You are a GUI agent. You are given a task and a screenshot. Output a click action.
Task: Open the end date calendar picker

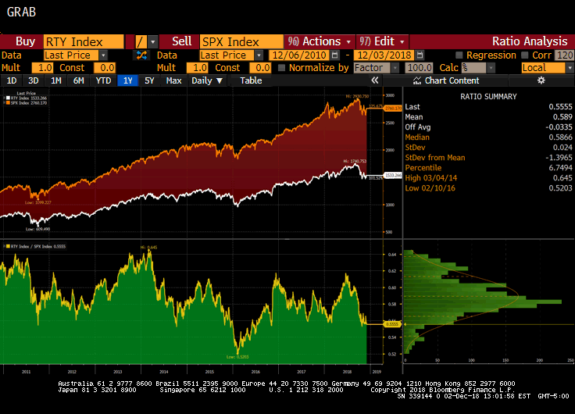click(x=420, y=55)
